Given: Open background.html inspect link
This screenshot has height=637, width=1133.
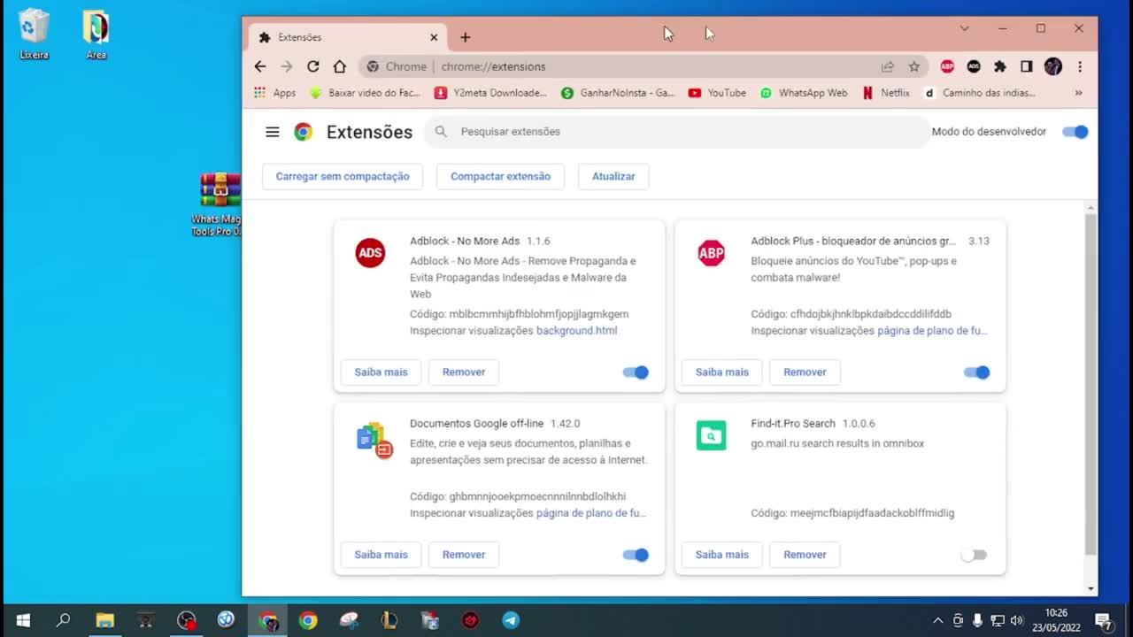Looking at the screenshot, I should [x=576, y=331].
